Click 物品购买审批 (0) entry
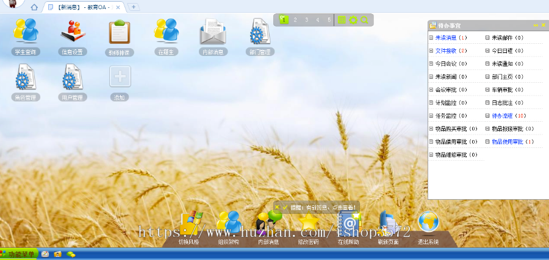 click(x=456, y=128)
